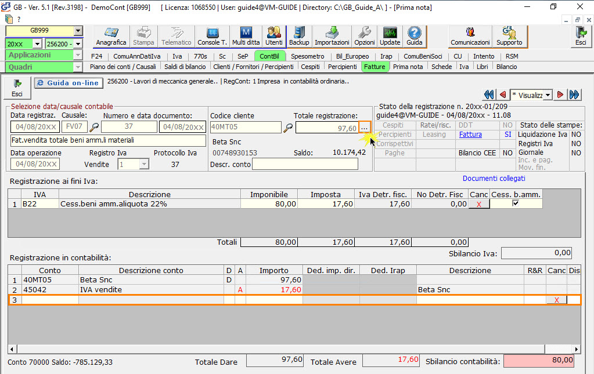
Task: Go to the first record arrow
Action: pos(489,95)
